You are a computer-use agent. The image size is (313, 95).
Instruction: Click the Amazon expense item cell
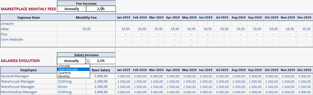click(29, 24)
